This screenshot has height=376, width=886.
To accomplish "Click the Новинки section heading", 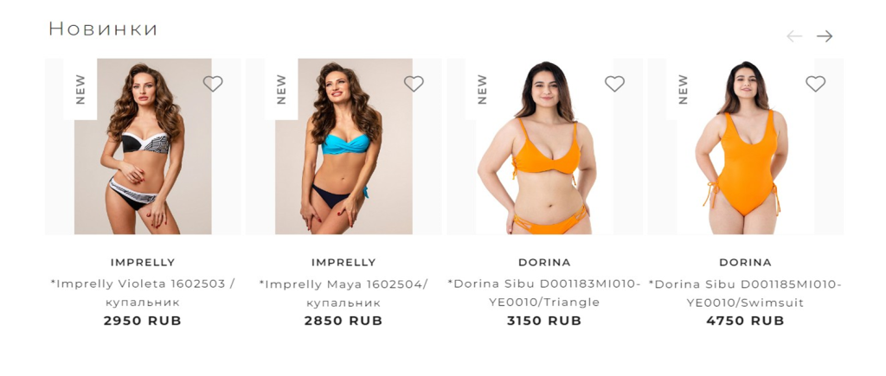I will point(103,29).
